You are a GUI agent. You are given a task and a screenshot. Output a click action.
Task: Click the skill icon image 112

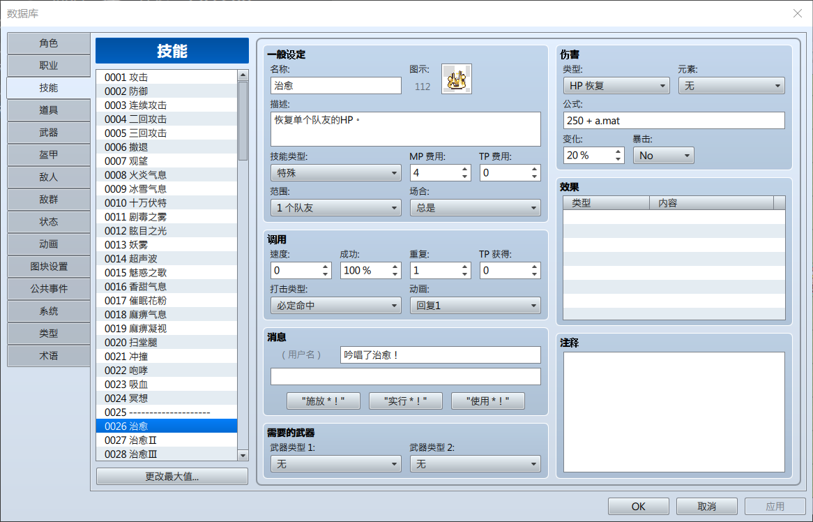456,79
